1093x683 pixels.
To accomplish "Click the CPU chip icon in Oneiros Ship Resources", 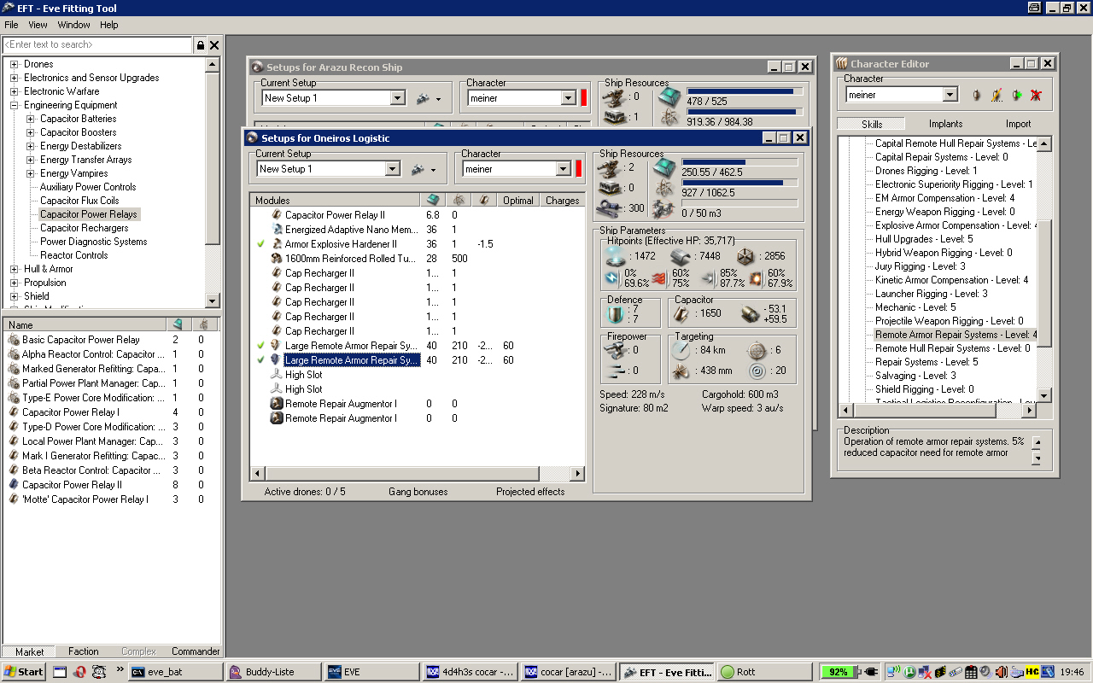I will point(664,167).
